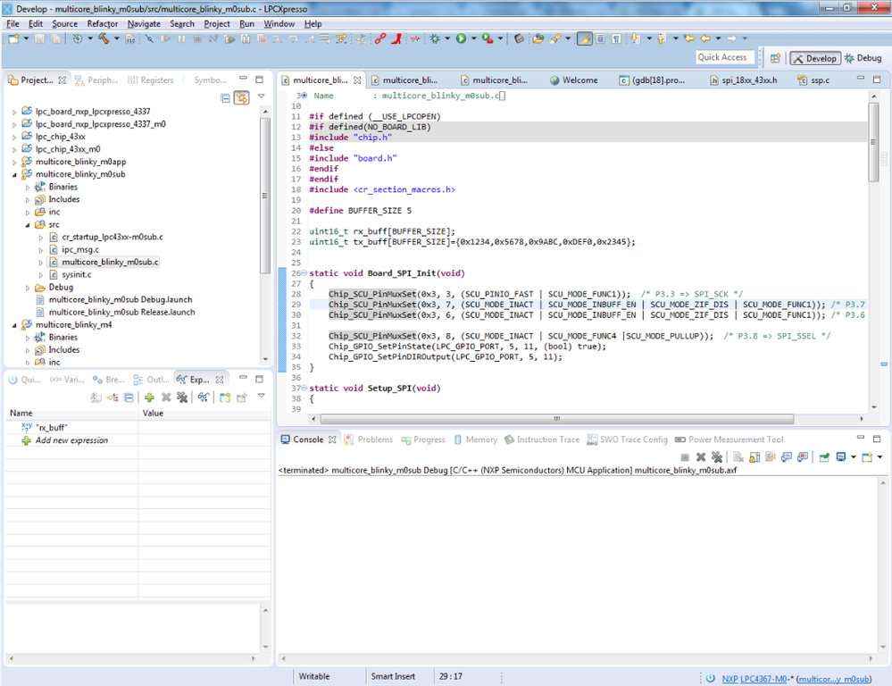
Task: Click green plus Add Expression toolbar icon
Action: click(149, 397)
